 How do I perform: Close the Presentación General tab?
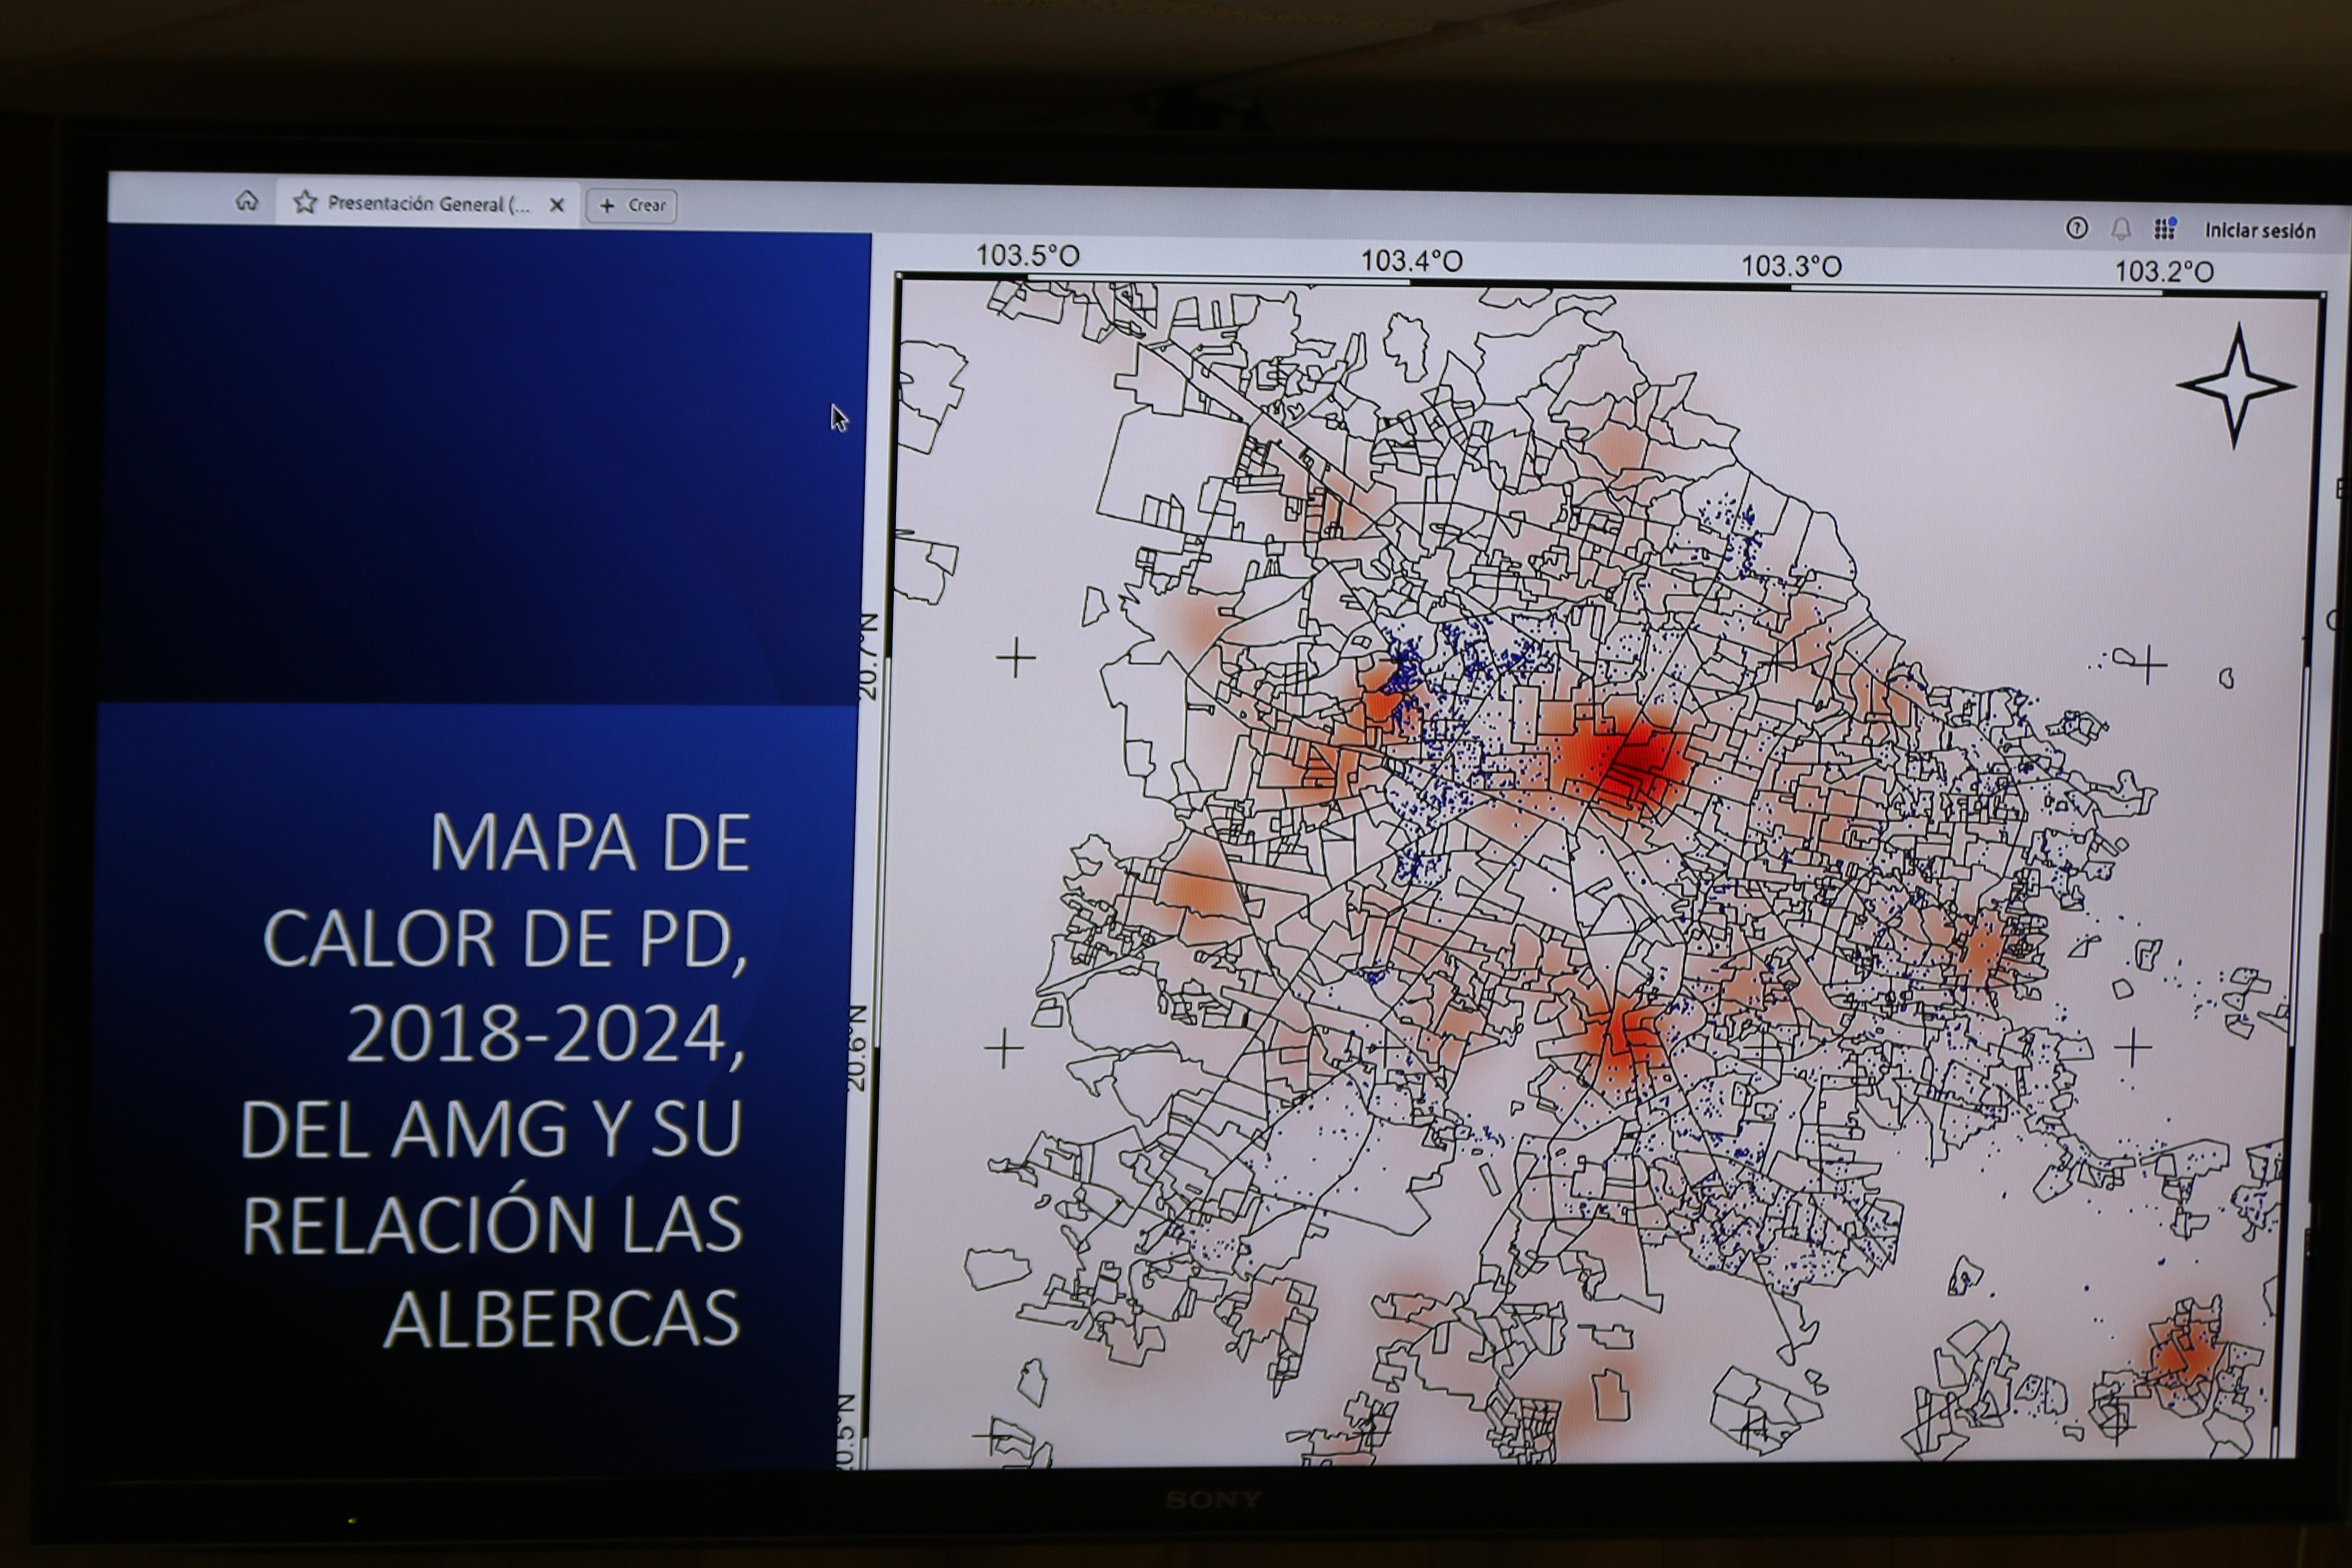pos(557,205)
